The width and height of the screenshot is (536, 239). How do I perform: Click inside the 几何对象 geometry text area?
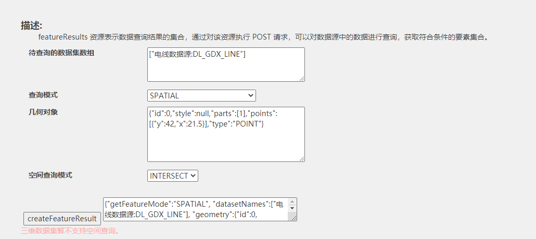point(226,134)
